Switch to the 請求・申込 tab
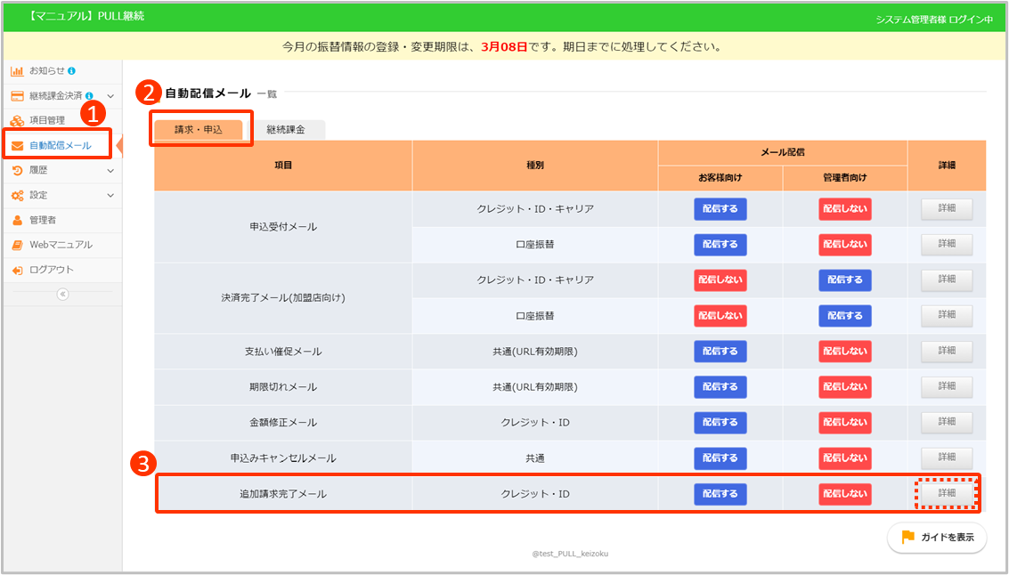 pyautogui.click(x=199, y=129)
